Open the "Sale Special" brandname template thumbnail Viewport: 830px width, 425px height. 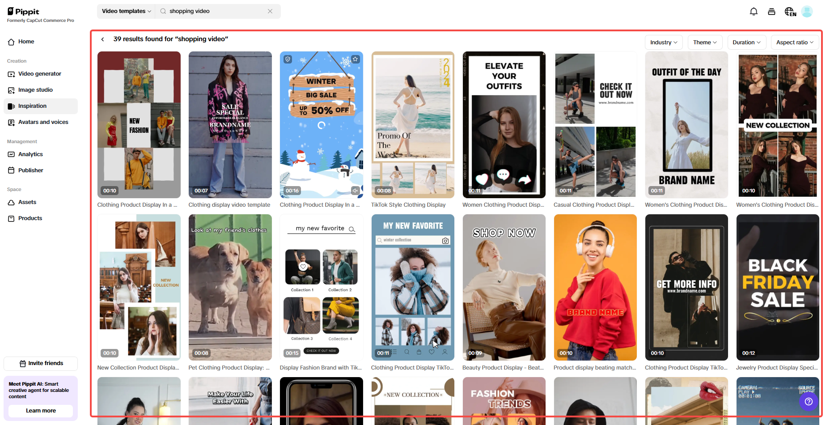(x=230, y=125)
